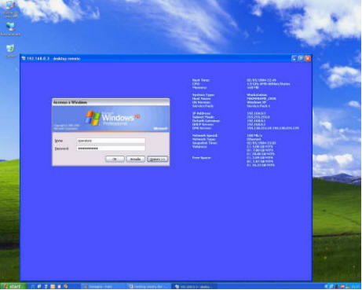Select the computer icon at top of desktop

coord(10,9)
